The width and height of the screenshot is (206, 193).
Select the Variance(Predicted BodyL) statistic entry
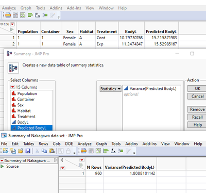point(151,89)
